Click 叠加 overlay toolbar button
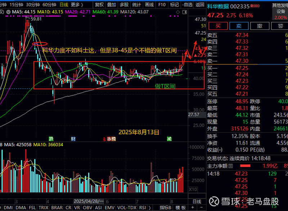 (x=112, y=5)
